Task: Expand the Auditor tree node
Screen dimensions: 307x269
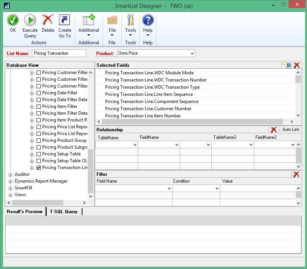Action: pos(11,175)
